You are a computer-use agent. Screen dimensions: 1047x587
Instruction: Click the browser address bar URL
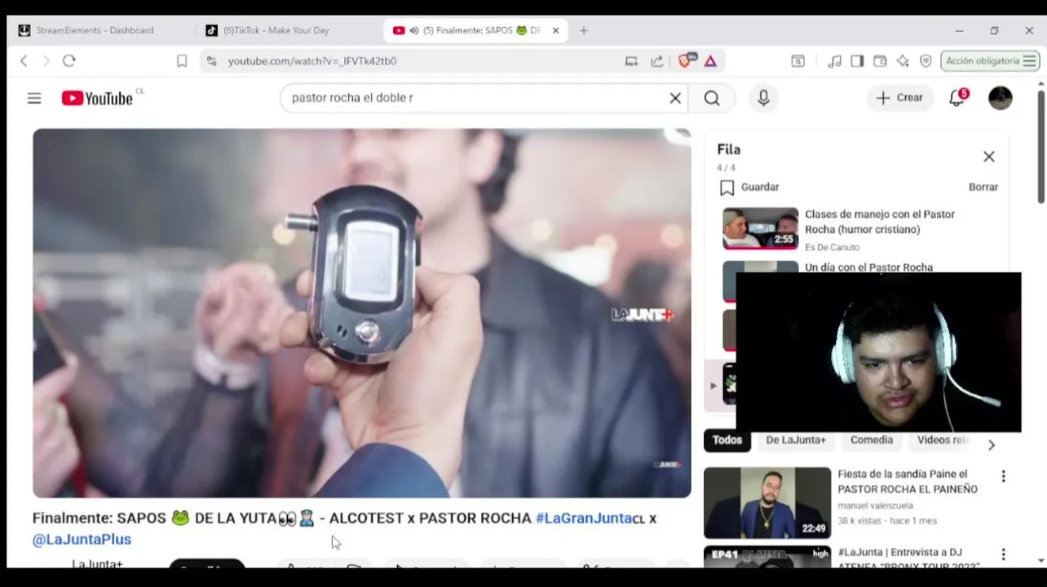[x=312, y=61]
